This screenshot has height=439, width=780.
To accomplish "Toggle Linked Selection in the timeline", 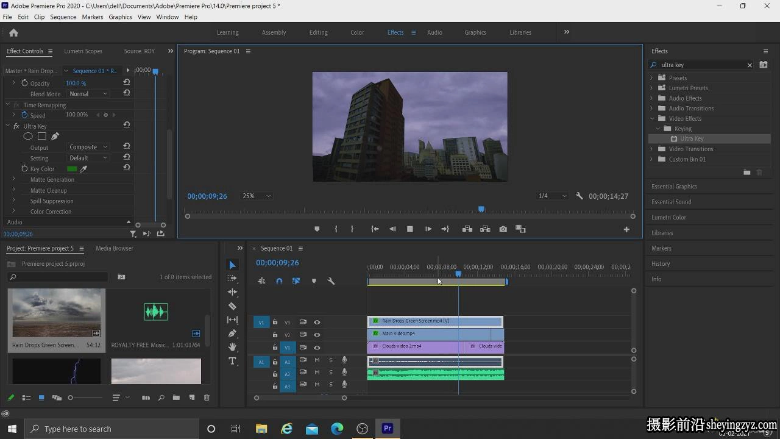I will click(x=296, y=281).
